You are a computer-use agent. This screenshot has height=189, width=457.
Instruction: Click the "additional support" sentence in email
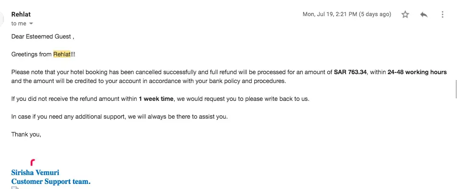click(119, 117)
